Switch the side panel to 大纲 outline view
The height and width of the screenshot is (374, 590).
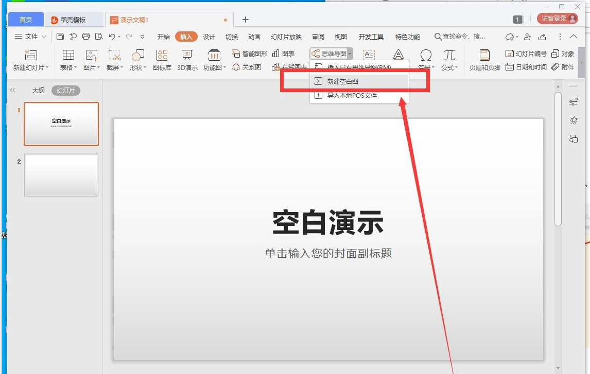pyautogui.click(x=39, y=91)
